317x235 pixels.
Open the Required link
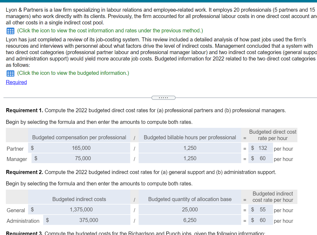point(16,82)
